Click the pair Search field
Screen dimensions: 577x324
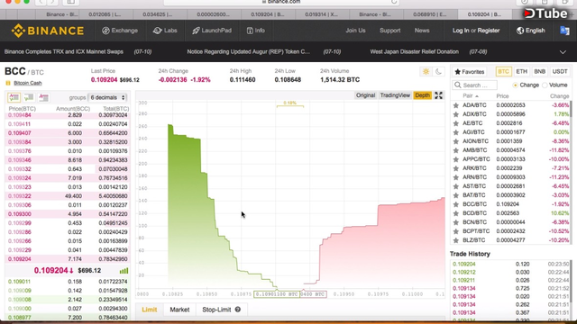click(x=475, y=85)
